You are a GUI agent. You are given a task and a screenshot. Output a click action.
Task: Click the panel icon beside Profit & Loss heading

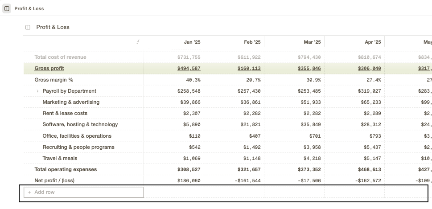pos(28,27)
